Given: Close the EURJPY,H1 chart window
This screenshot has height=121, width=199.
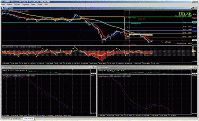Looking at the screenshot, I should click(x=95, y=67).
